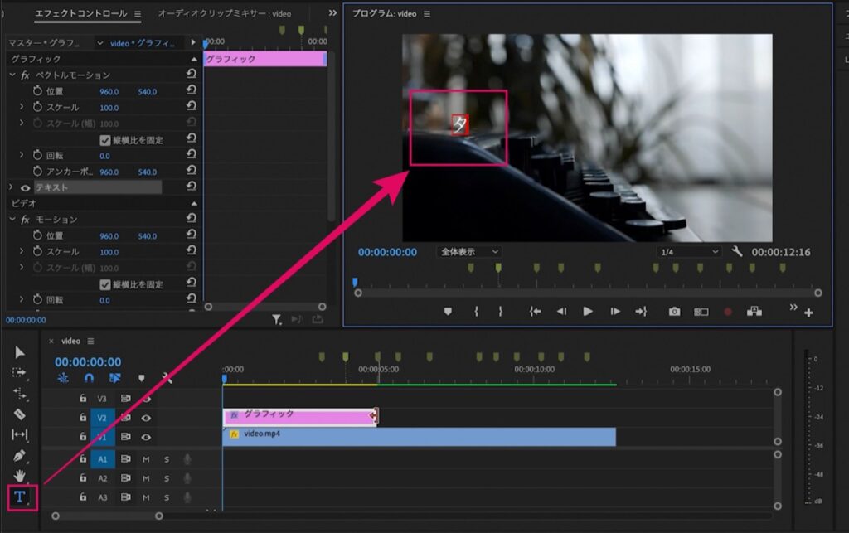Select the Razor tool
Screen dimensions: 849x533
click(x=20, y=414)
